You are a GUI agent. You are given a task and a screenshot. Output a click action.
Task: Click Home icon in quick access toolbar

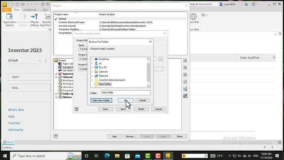43,4
